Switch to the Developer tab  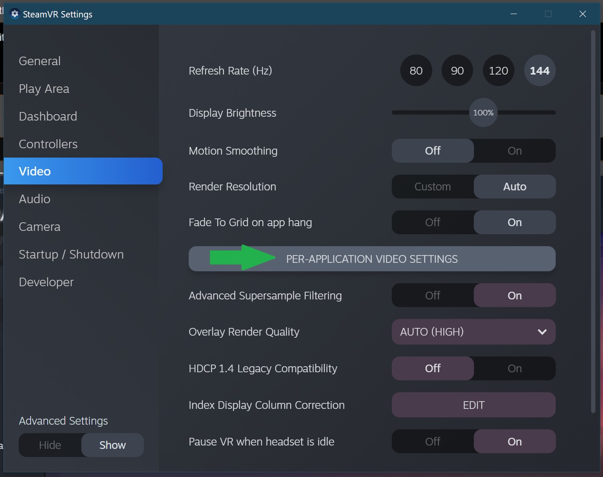(x=46, y=282)
